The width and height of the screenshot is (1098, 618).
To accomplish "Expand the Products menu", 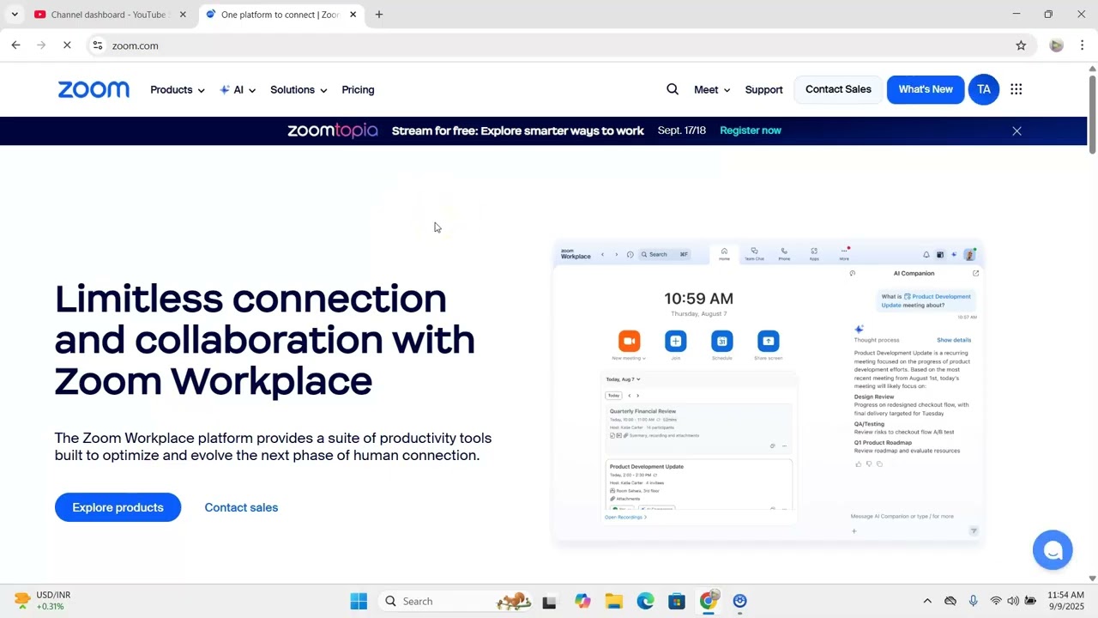I will click(178, 89).
